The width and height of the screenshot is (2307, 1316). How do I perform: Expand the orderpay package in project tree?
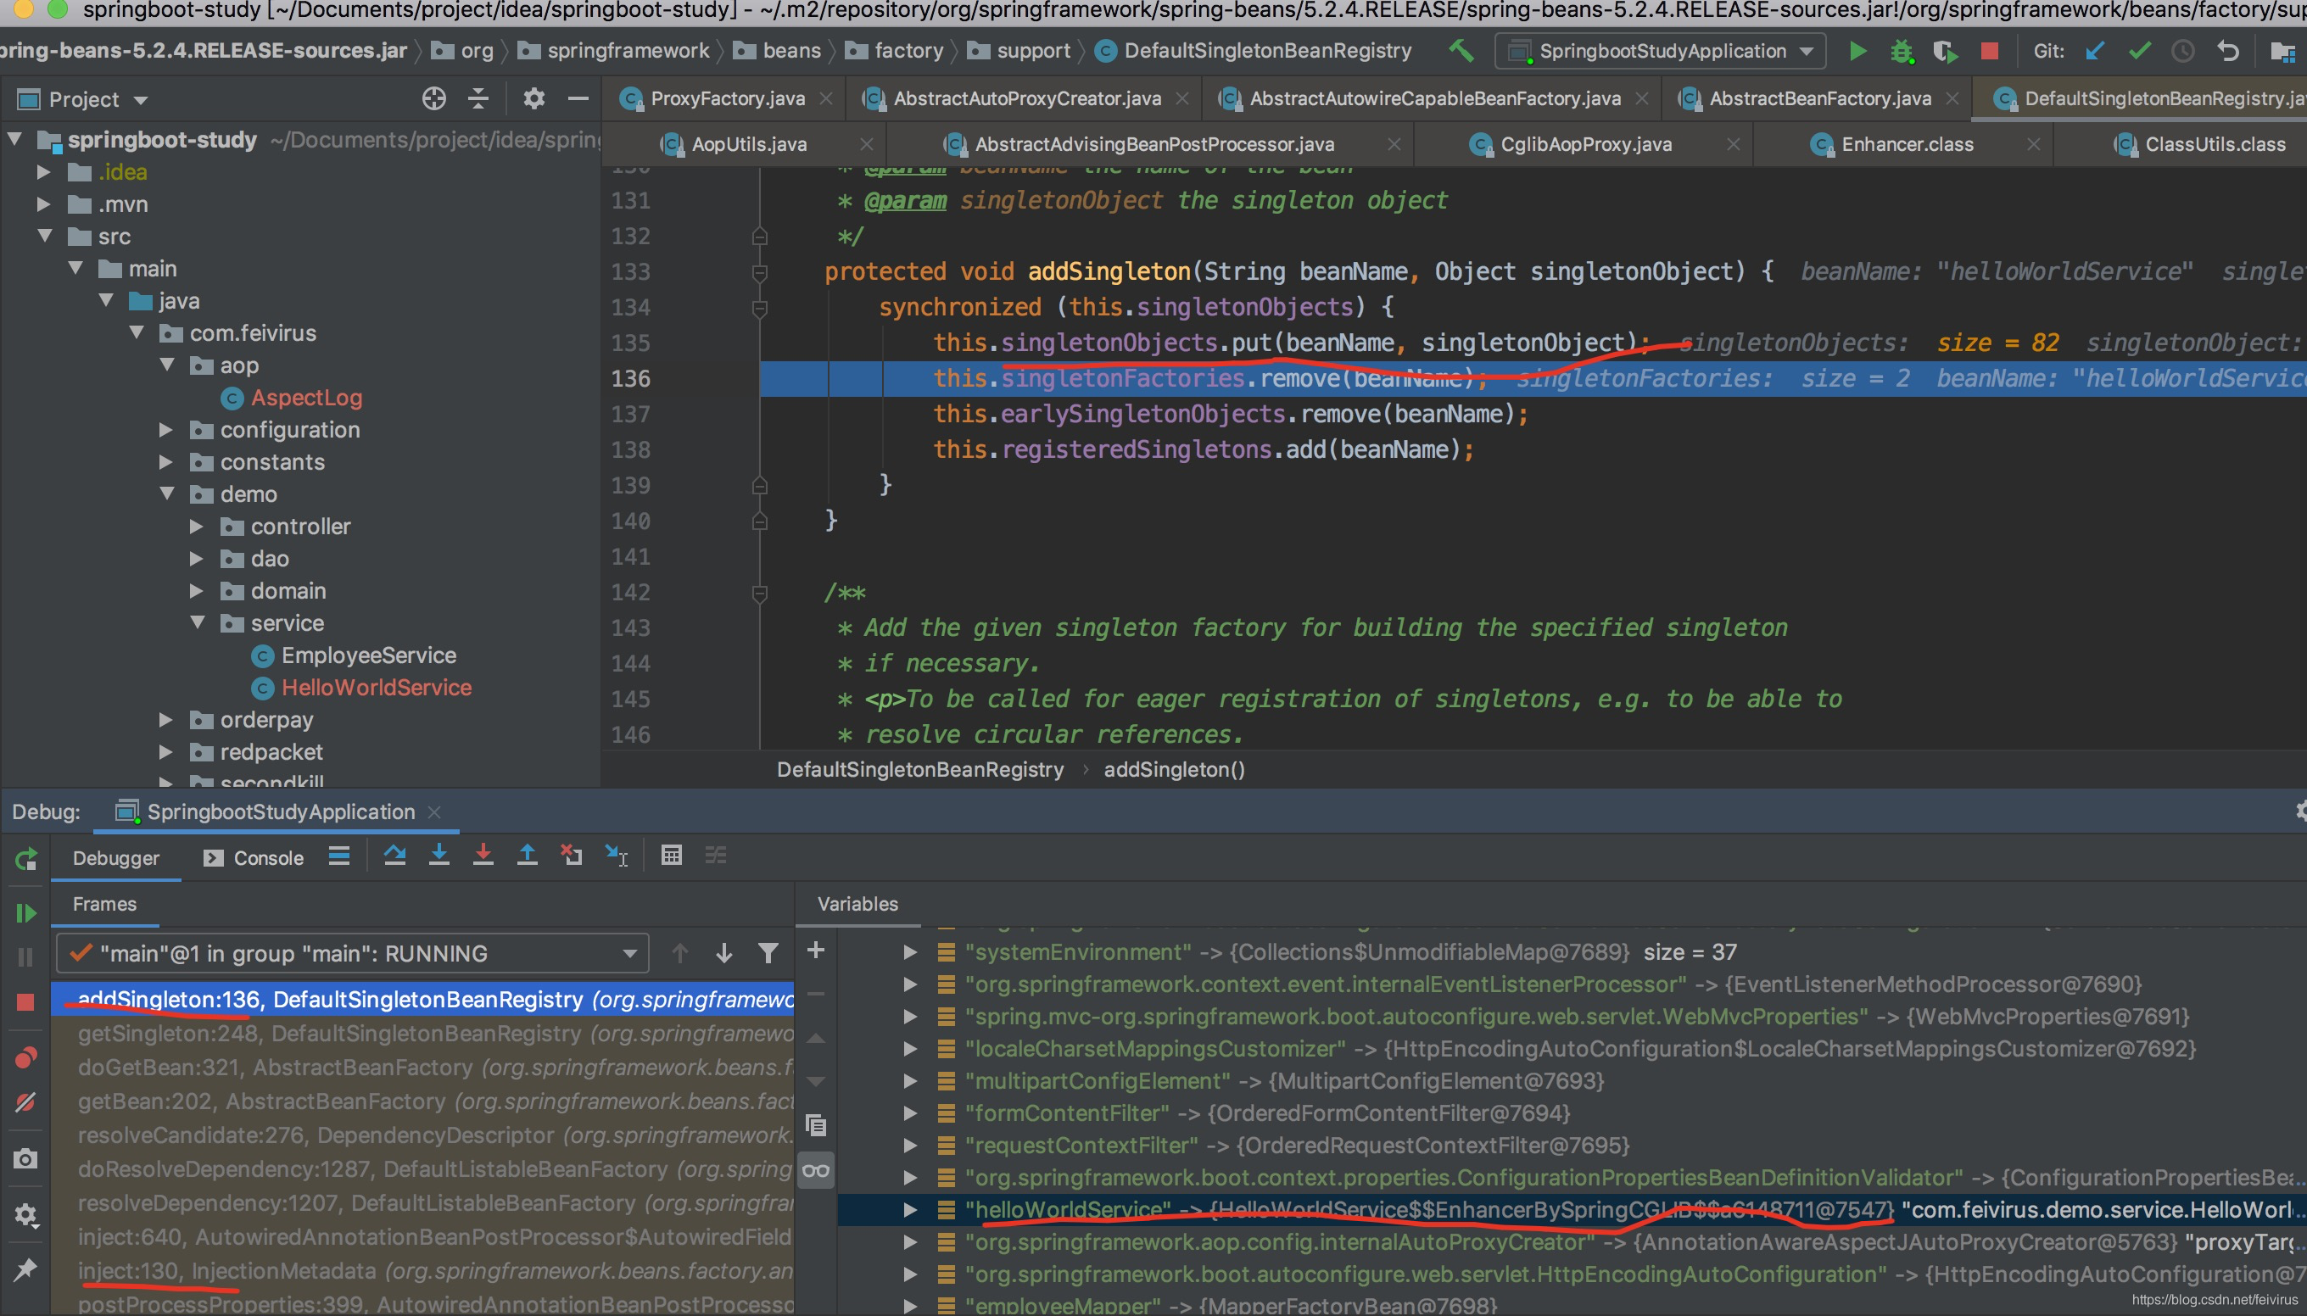(x=166, y=721)
